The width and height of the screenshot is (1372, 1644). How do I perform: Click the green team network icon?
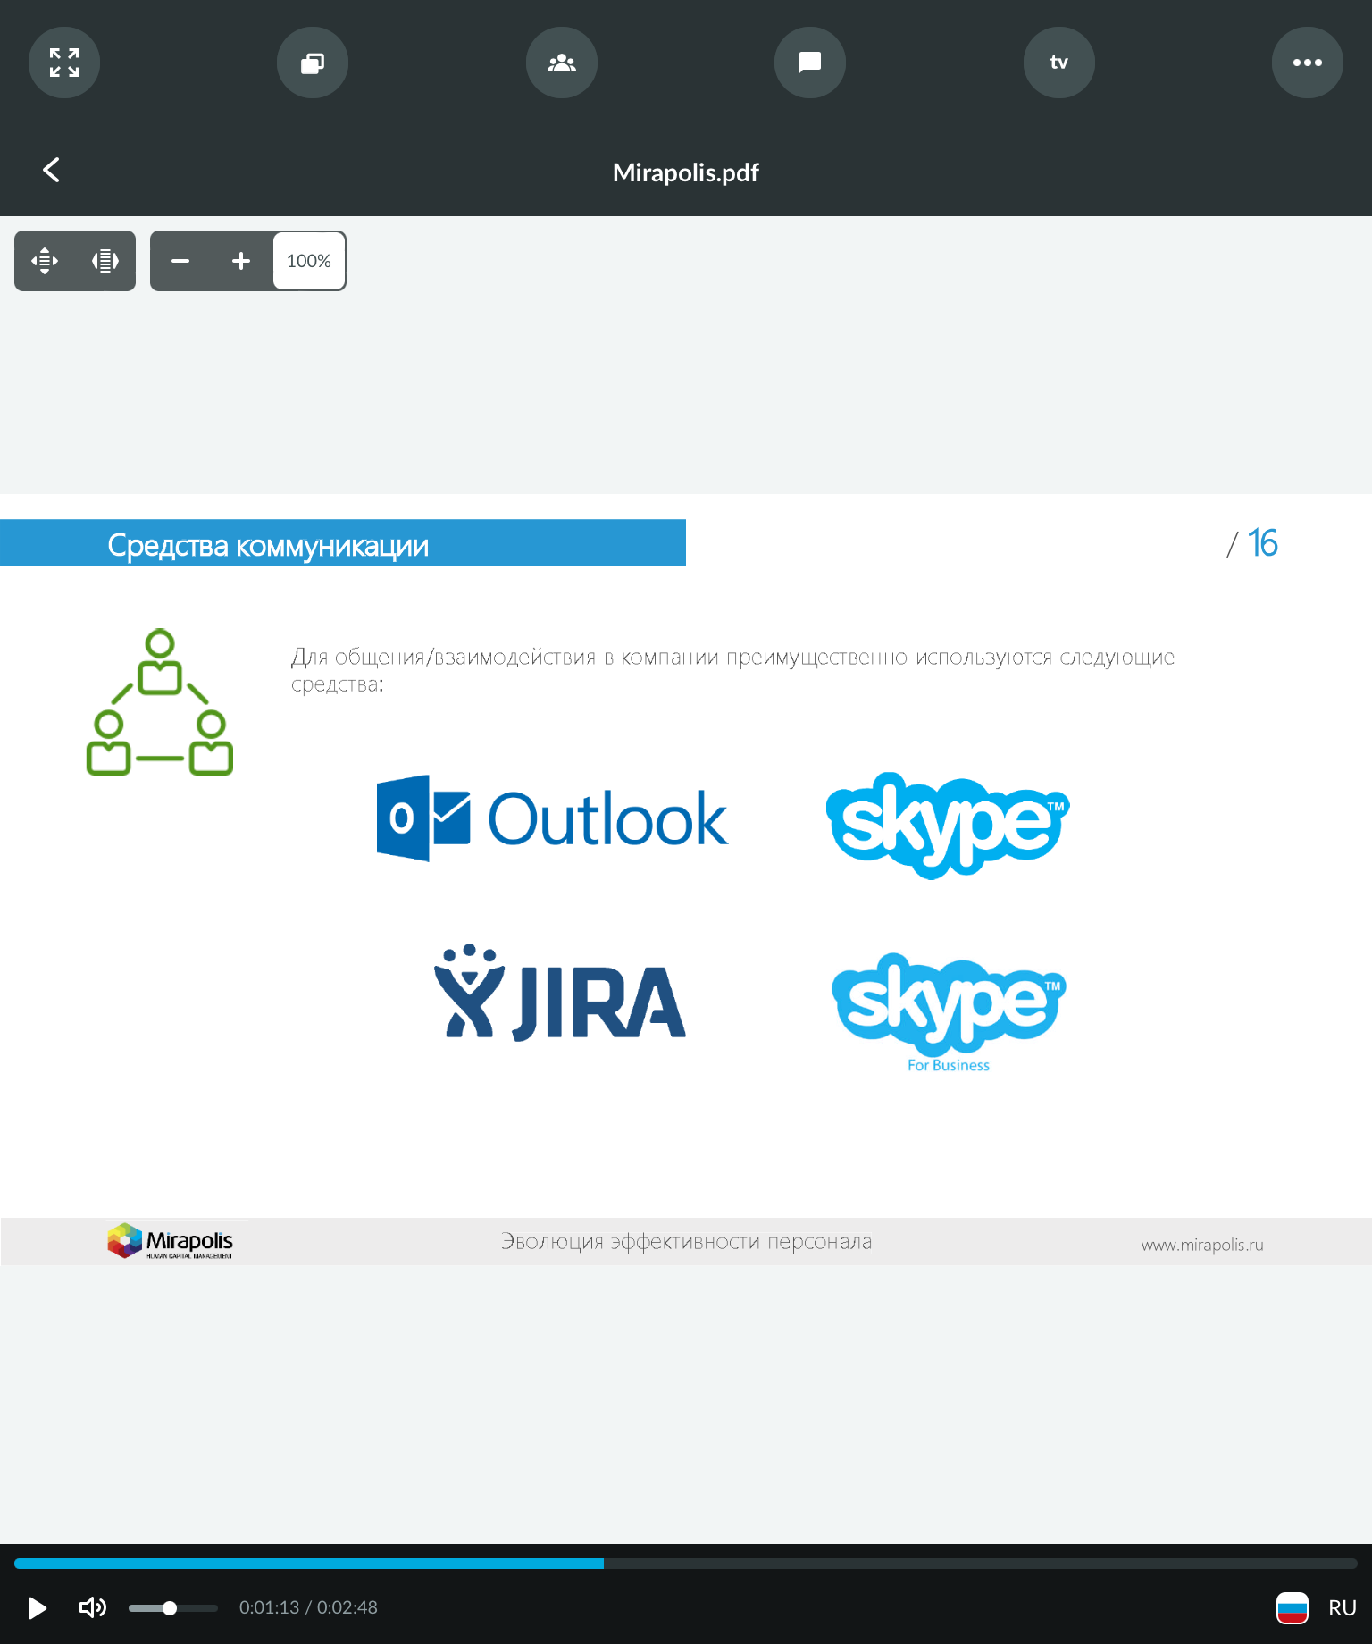160,702
